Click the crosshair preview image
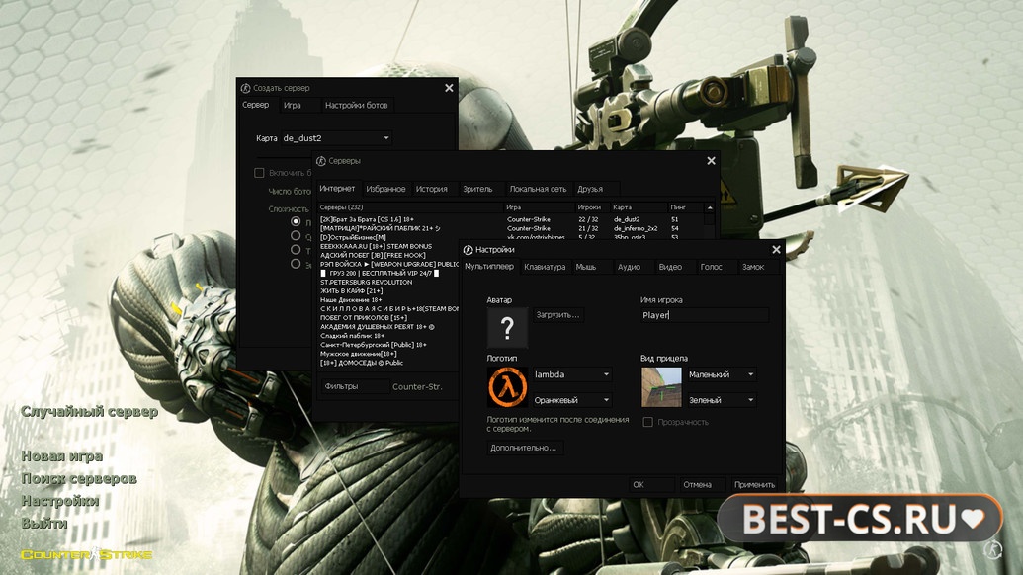 [x=661, y=386]
